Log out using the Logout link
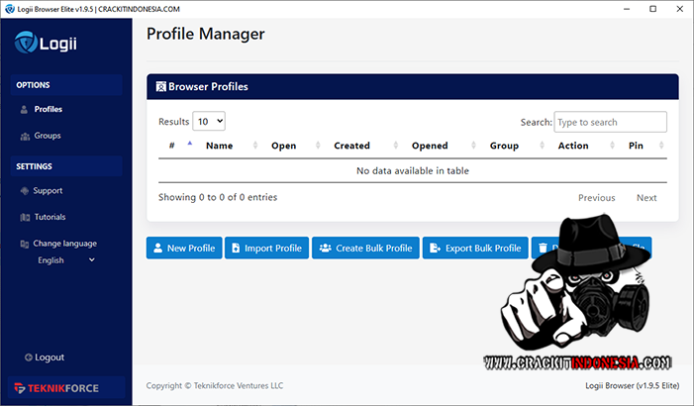 pyautogui.click(x=50, y=357)
